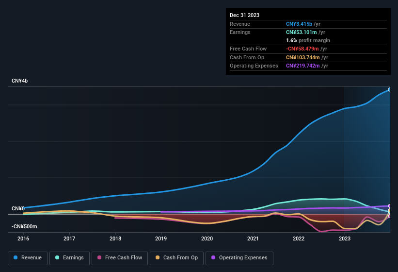The image size is (398, 272).
Task: Select the 2017 x-axis label
Action: pyautogui.click(x=69, y=238)
